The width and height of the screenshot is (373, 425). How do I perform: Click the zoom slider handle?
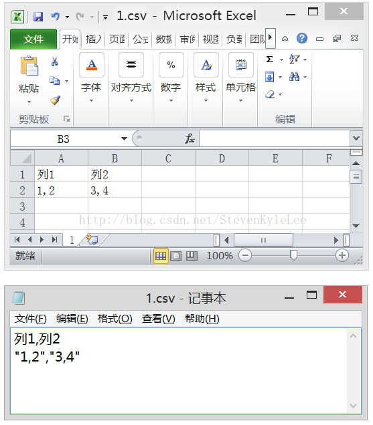293,255
